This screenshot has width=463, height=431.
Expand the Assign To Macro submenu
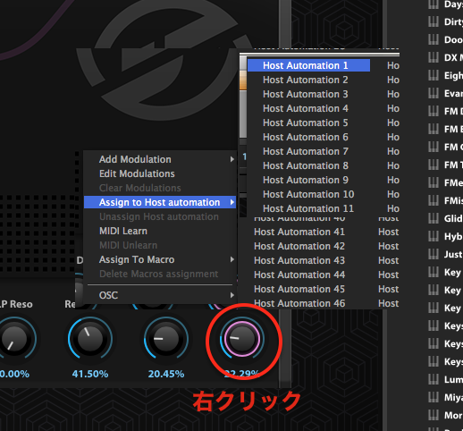point(160,259)
